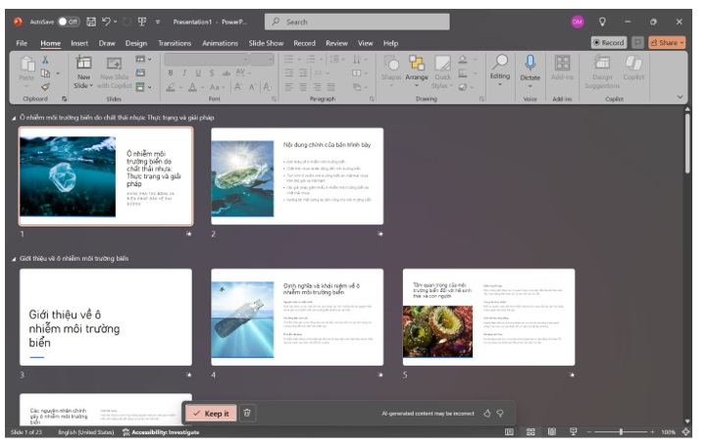Select slide 5 thumbnail with coral image
The width and height of the screenshot is (708, 447).
[488, 317]
